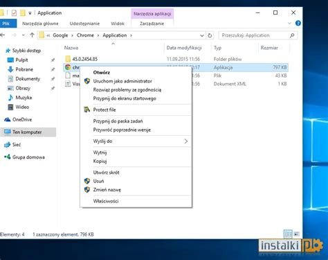
Task: Click the Properties quick access toolbar icon
Action: click(14, 13)
